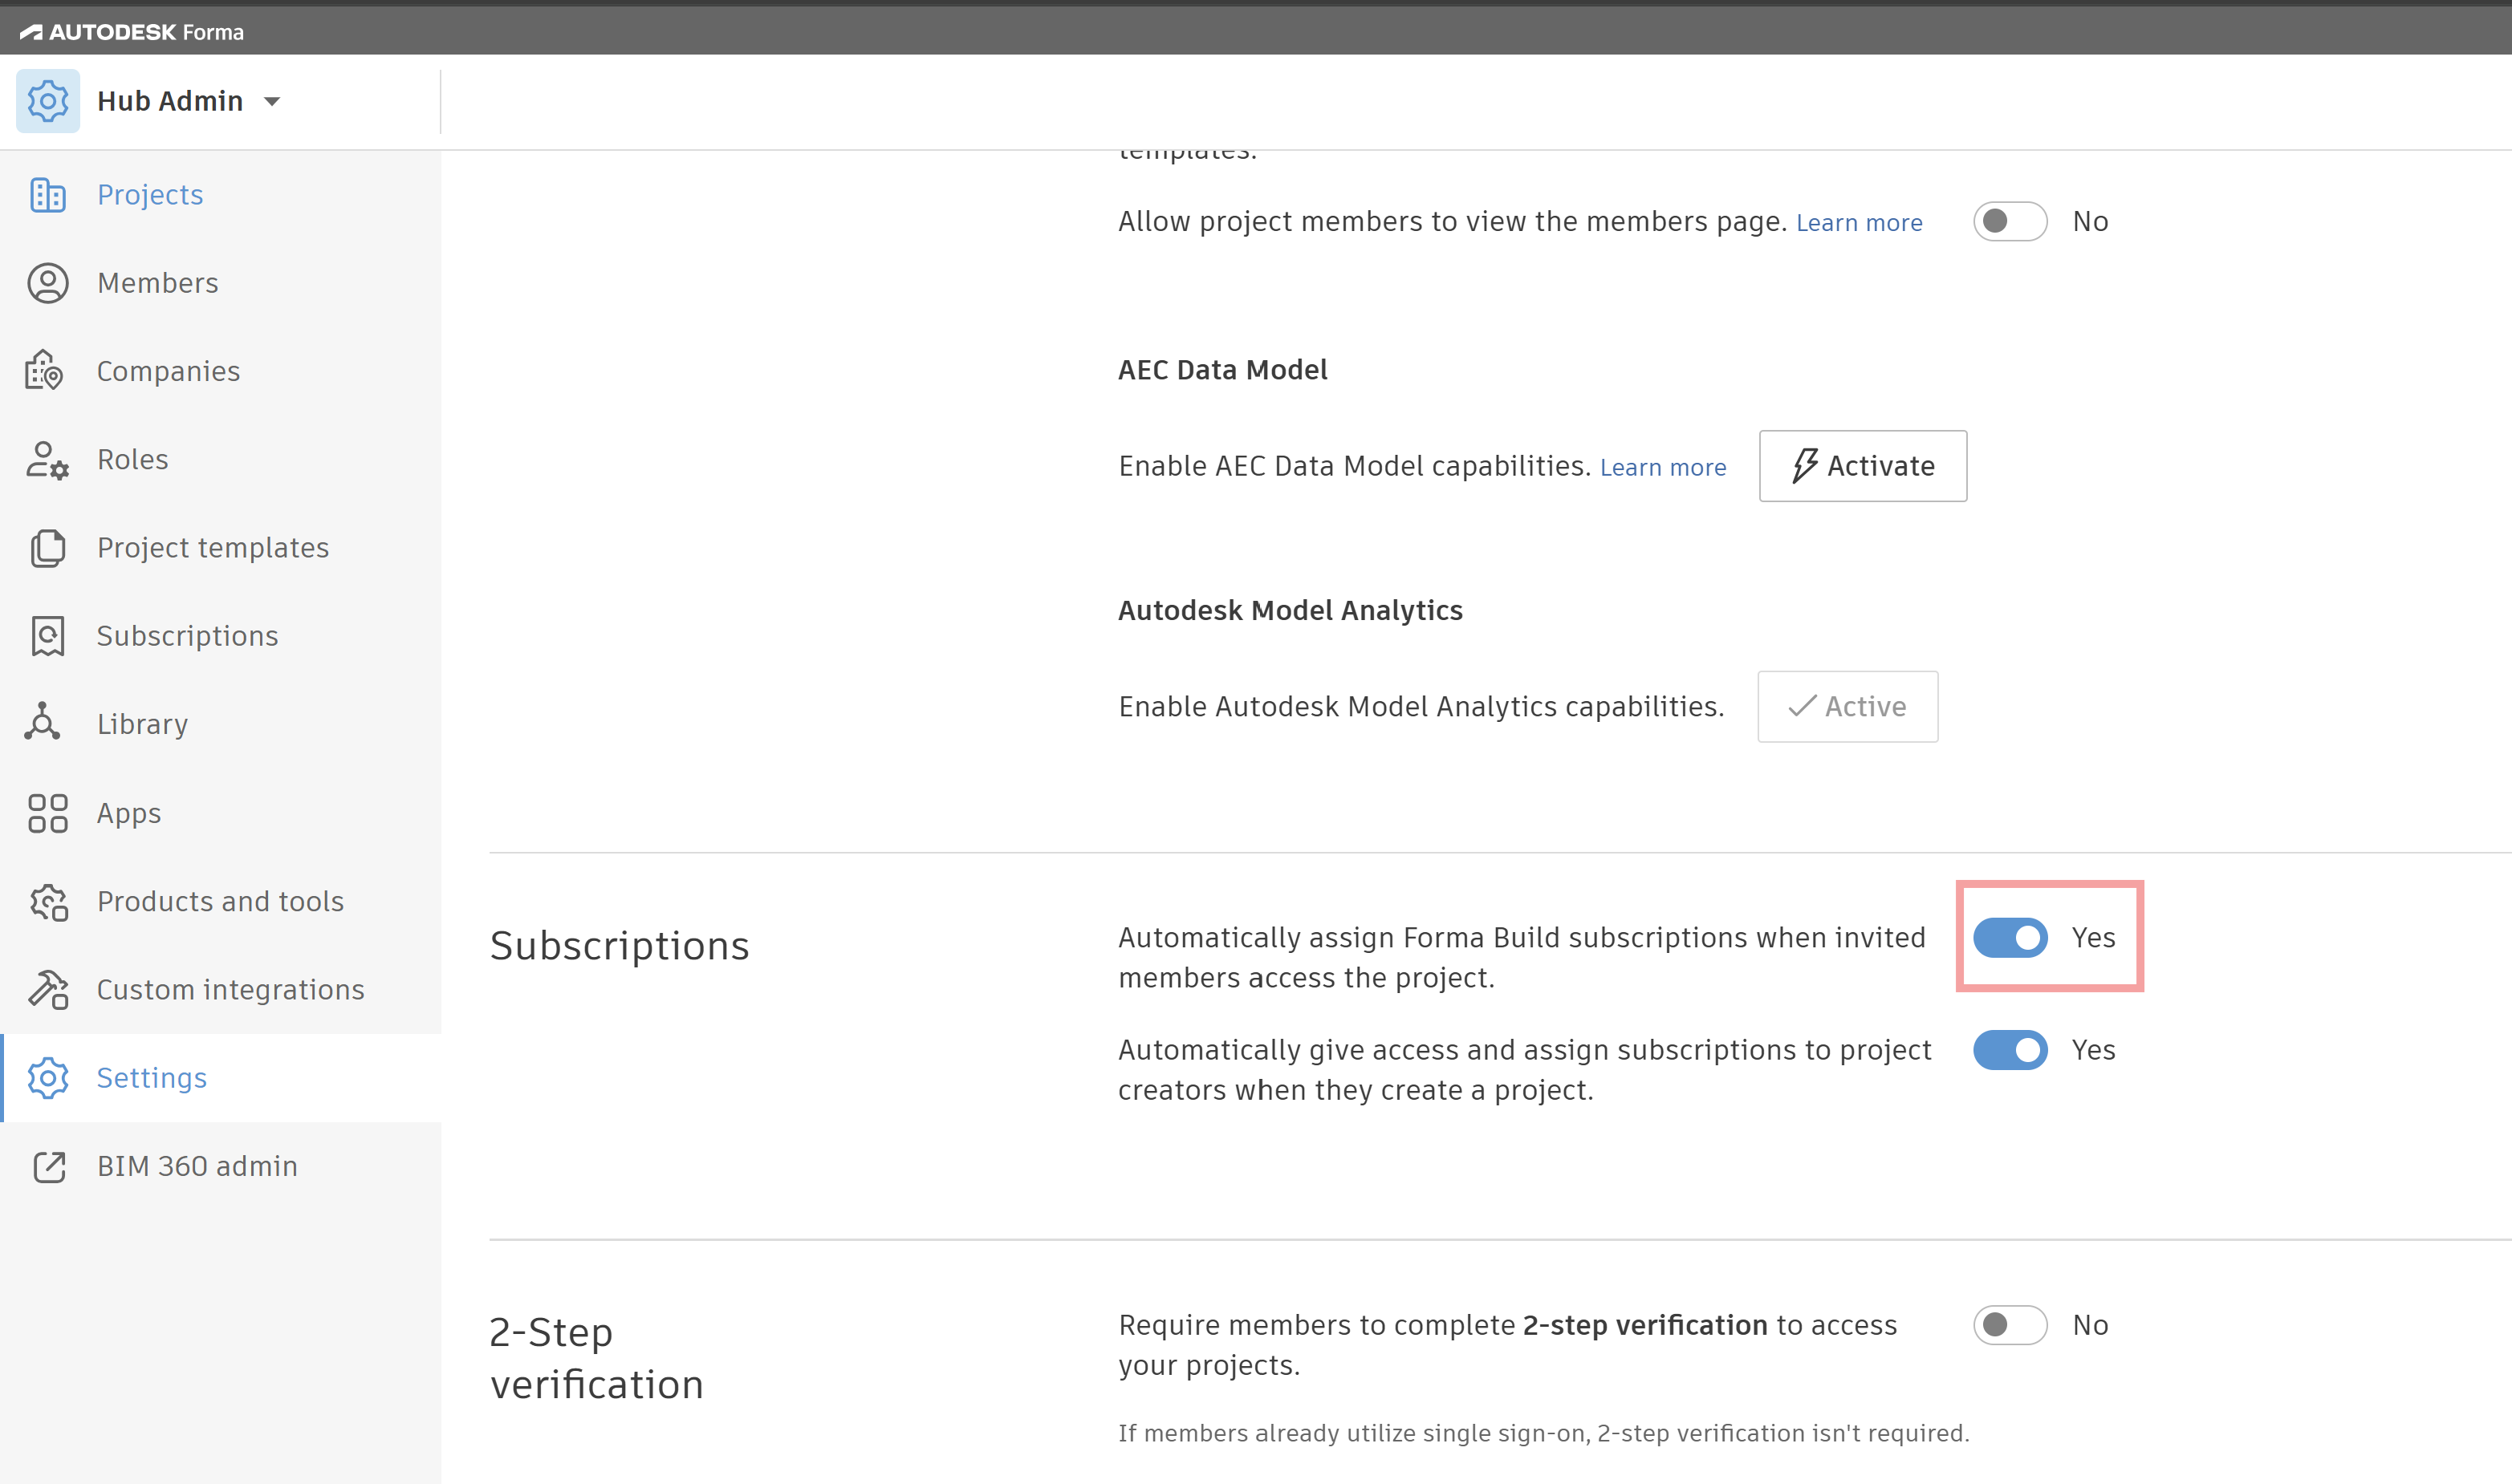Click the Custom integrations hammer icon
Image resolution: width=2512 pixels, height=1484 pixels.
48,990
